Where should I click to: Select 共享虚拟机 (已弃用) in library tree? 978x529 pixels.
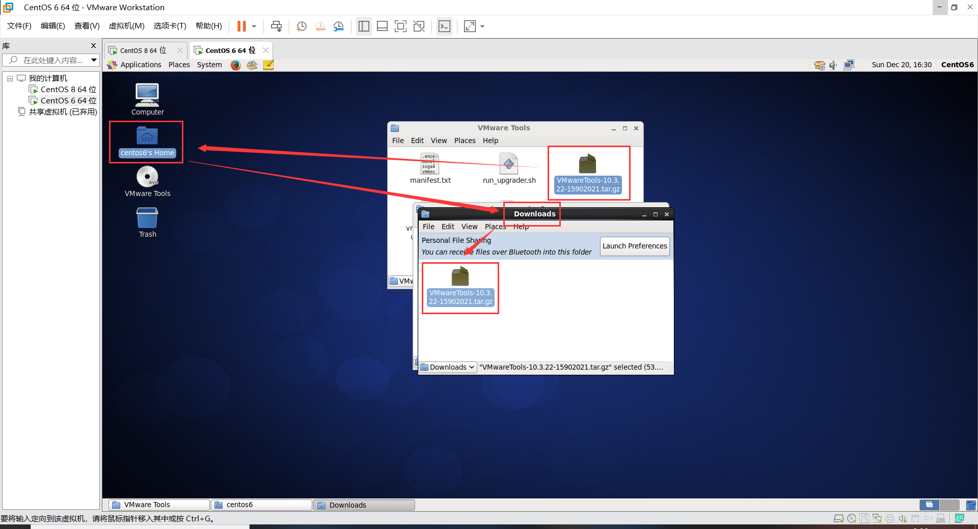63,112
